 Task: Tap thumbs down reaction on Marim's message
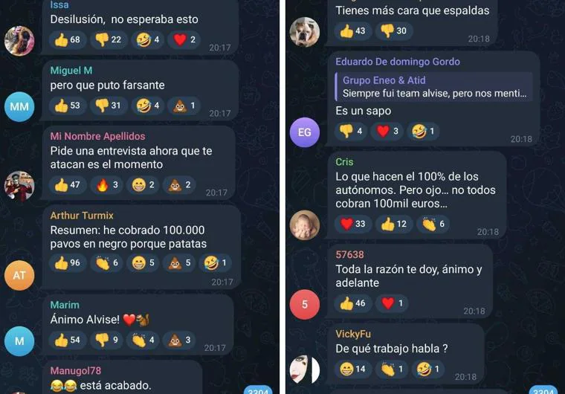(107, 340)
